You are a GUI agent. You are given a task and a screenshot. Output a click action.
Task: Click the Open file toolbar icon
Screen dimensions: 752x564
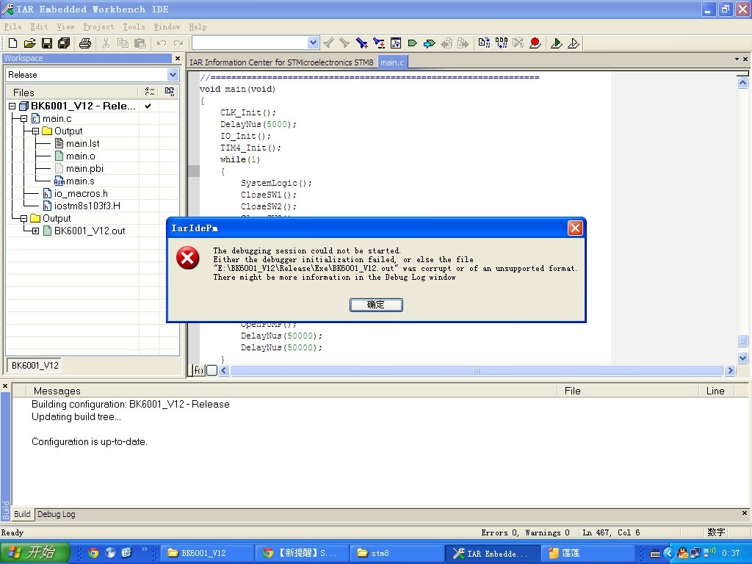(x=29, y=43)
